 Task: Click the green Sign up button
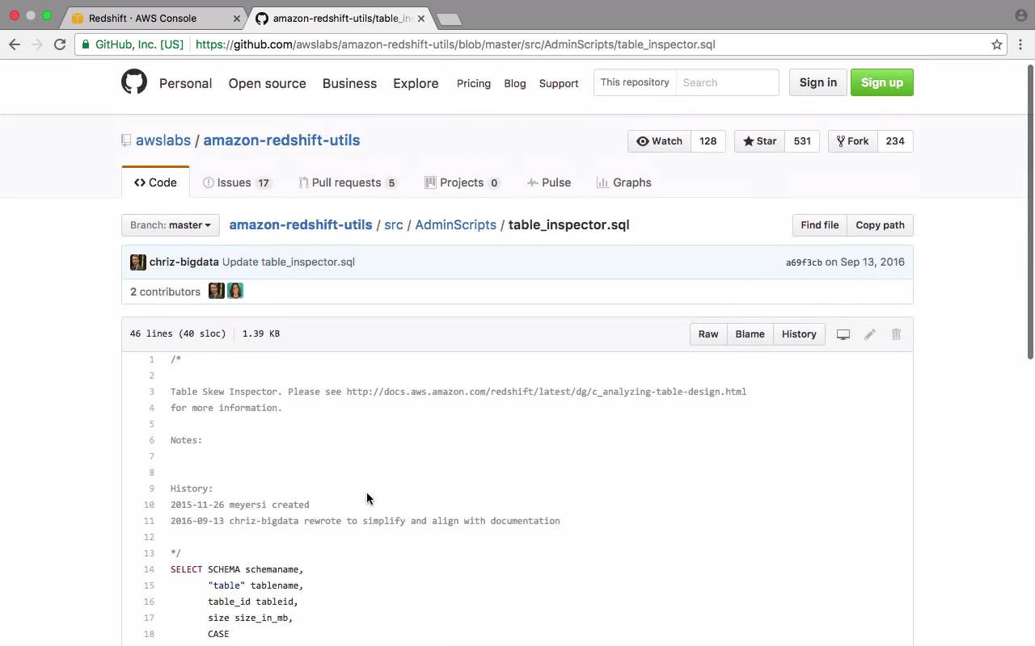(x=882, y=82)
